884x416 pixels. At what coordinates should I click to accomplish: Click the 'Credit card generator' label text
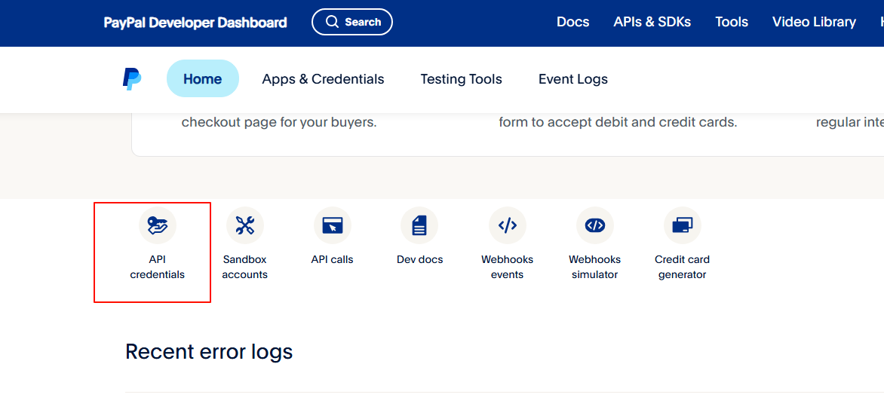[682, 268]
